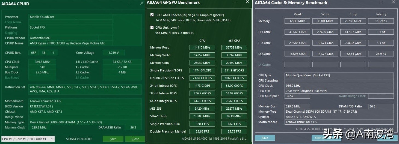Select the L1 Cache latency 1.1 ns
This screenshot has height=144, width=399.
coord(381,32)
